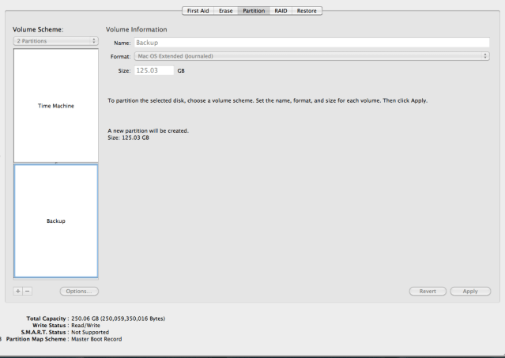Image resolution: width=505 pixels, height=358 pixels.
Task: Select the Backup partition block
Action: click(x=55, y=220)
